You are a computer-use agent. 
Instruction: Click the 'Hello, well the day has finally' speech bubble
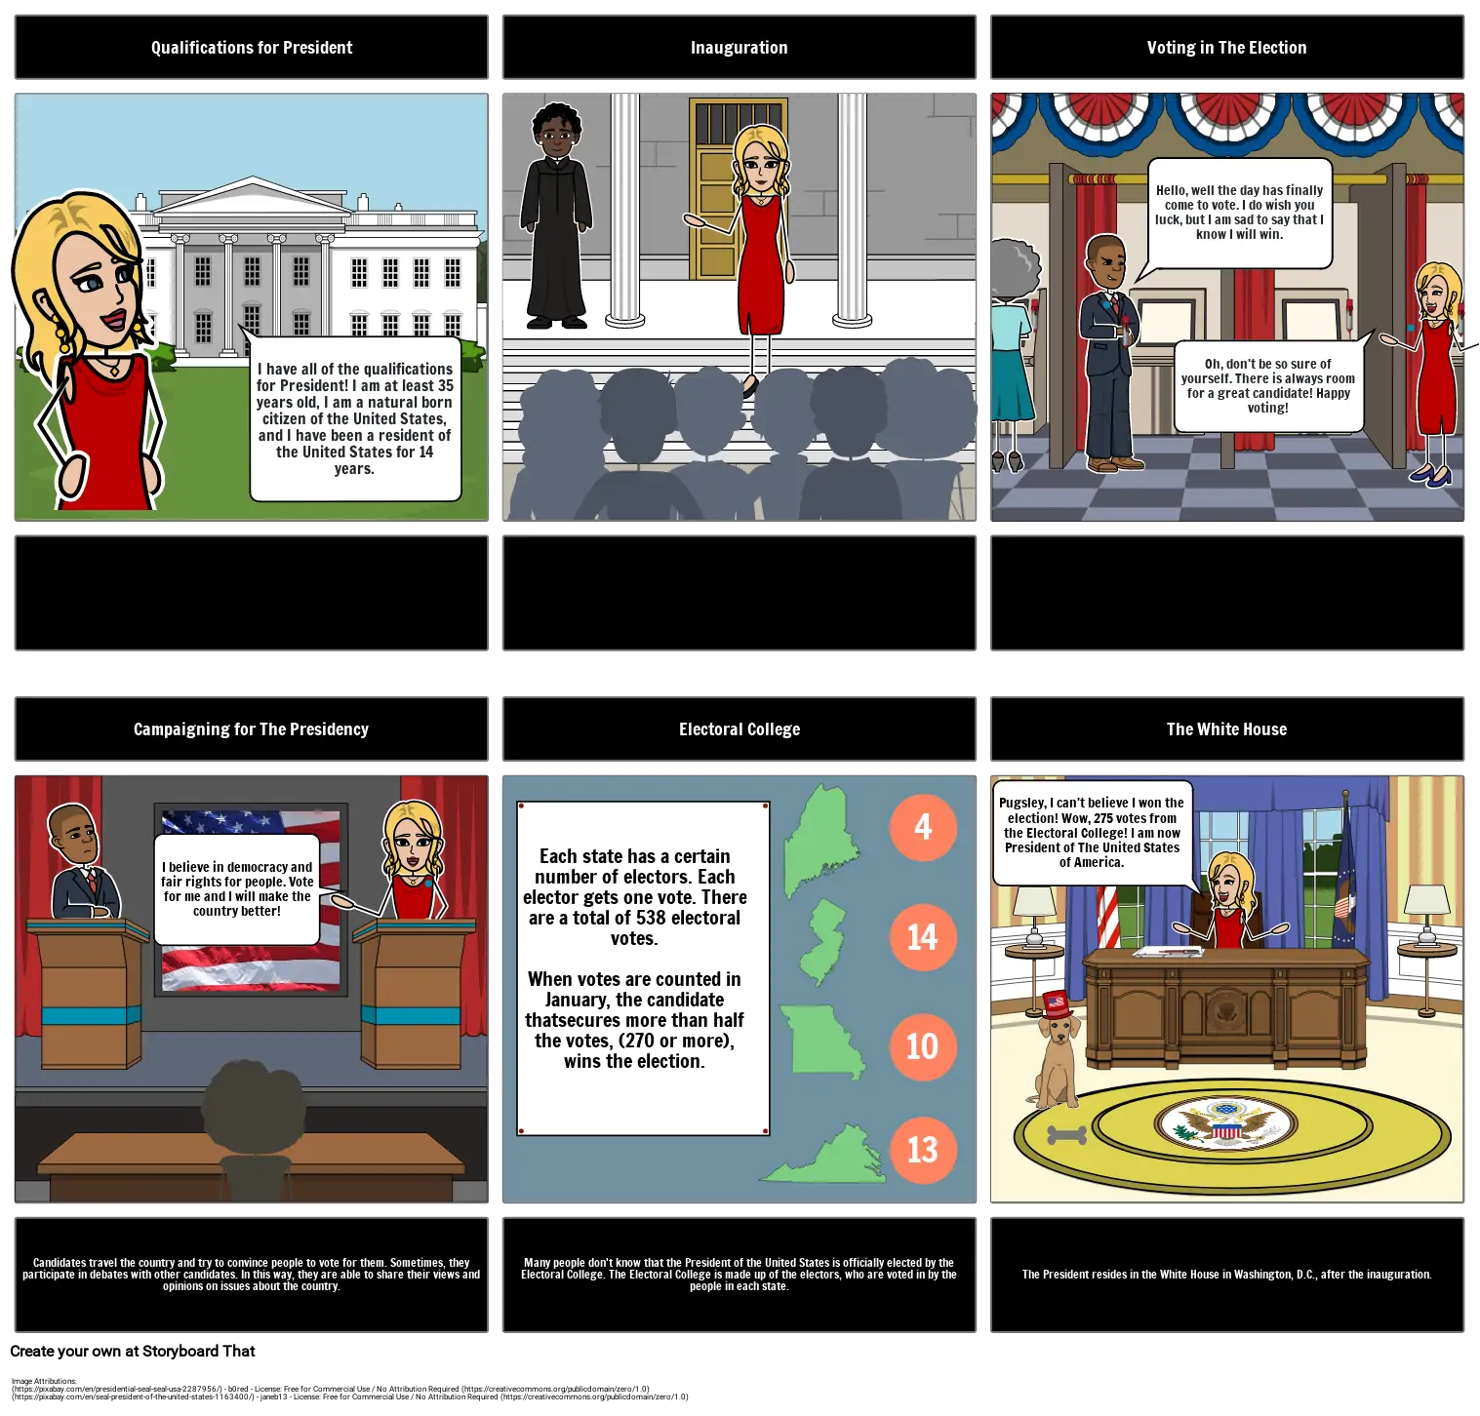click(x=1240, y=213)
